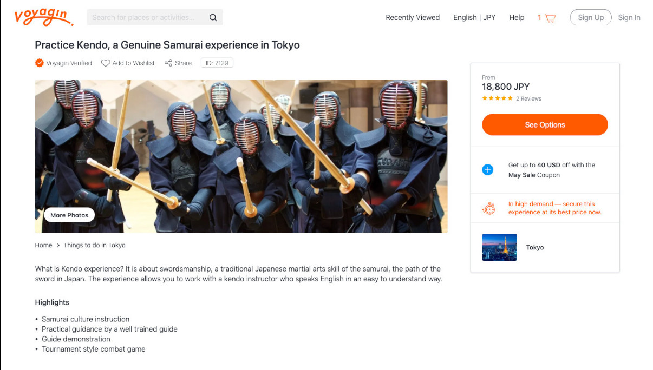Click the Tokyo city thumbnail
Screen dimensions: 653x370
pyautogui.click(x=499, y=247)
